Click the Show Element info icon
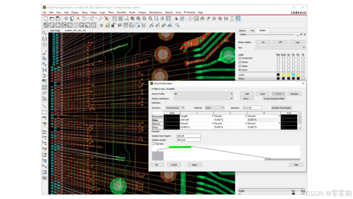Image resolution: width=353 pixels, height=199 pixels. click(x=190, y=18)
